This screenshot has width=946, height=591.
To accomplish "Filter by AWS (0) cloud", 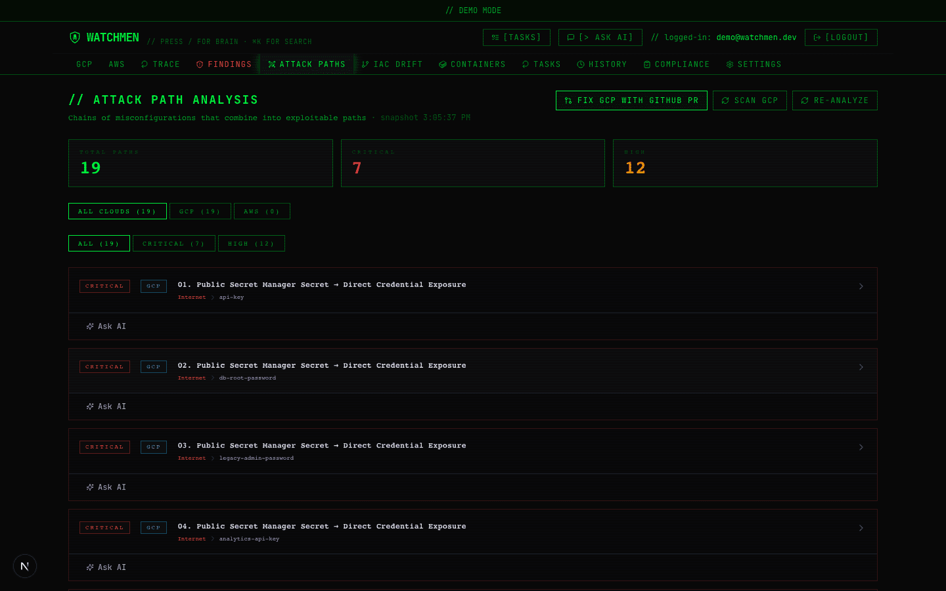I will click(262, 211).
